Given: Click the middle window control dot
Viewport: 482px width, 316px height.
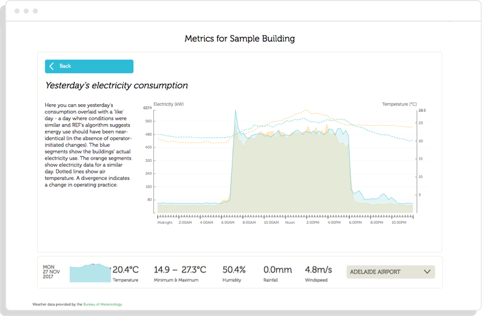Looking at the screenshot, I should (x=26, y=11).
